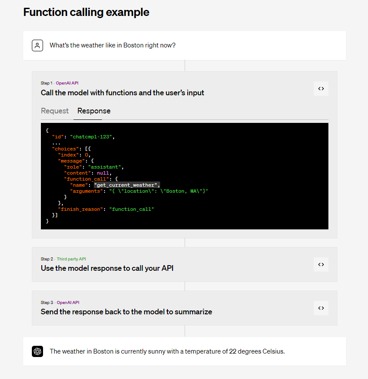Click the user question about Boston weather
Screen dimensions: 368x379
coord(112,45)
